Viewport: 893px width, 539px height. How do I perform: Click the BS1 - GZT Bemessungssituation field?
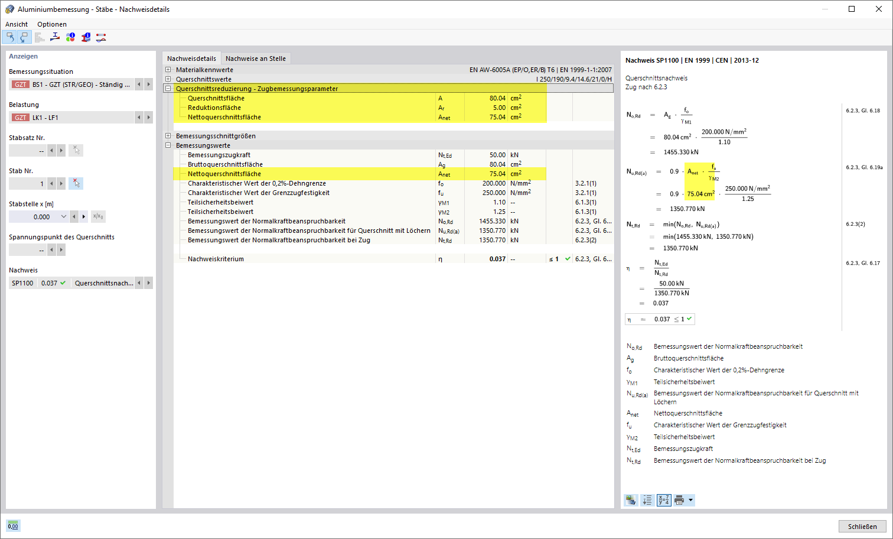(x=71, y=85)
